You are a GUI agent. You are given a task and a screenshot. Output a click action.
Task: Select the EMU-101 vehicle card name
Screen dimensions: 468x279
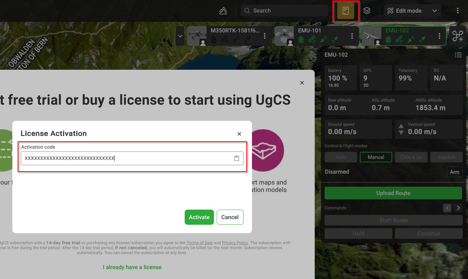coord(310,31)
